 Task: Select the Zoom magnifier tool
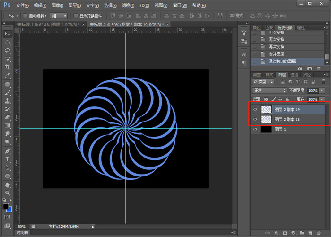click(x=8, y=193)
